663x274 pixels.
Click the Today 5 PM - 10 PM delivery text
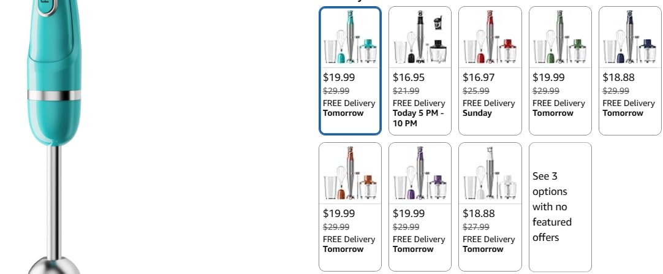[x=418, y=118]
